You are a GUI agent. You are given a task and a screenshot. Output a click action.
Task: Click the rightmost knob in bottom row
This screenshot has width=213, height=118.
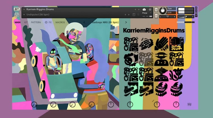point(176,105)
